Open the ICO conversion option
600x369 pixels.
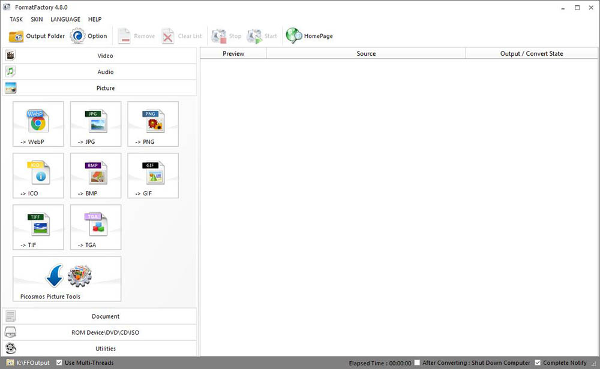point(38,175)
